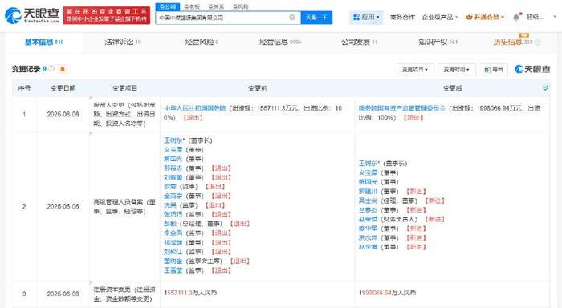Open the notification bell in the header
This screenshot has width=562, height=308.
click(516, 17)
